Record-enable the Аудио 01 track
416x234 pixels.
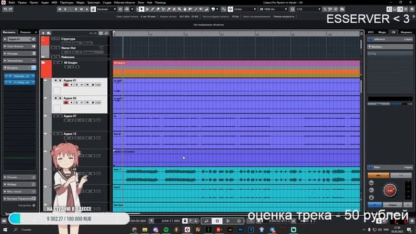tap(66, 84)
